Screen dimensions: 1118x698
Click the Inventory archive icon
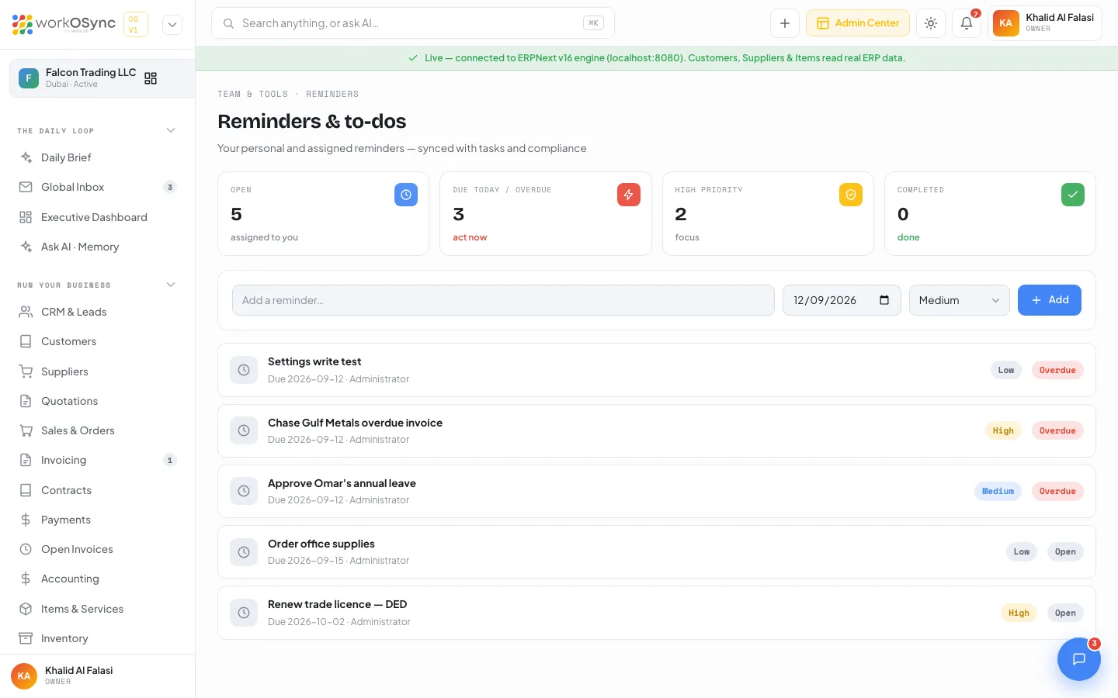[26, 638]
